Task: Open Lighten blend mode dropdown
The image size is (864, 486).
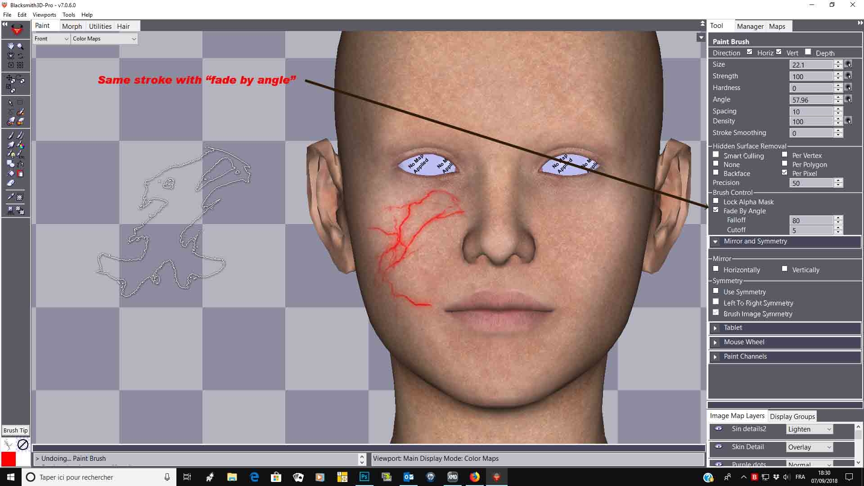Action: pos(810,429)
